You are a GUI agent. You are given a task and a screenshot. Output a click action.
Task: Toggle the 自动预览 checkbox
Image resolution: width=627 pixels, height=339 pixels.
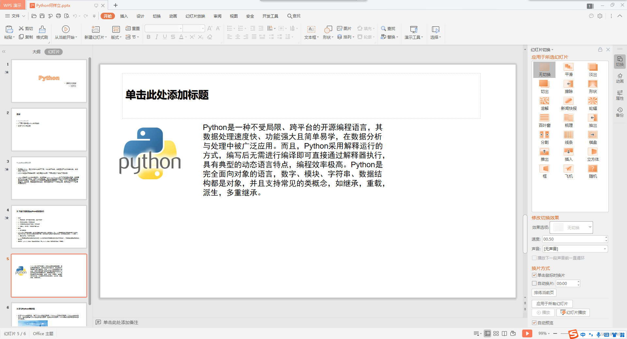534,323
